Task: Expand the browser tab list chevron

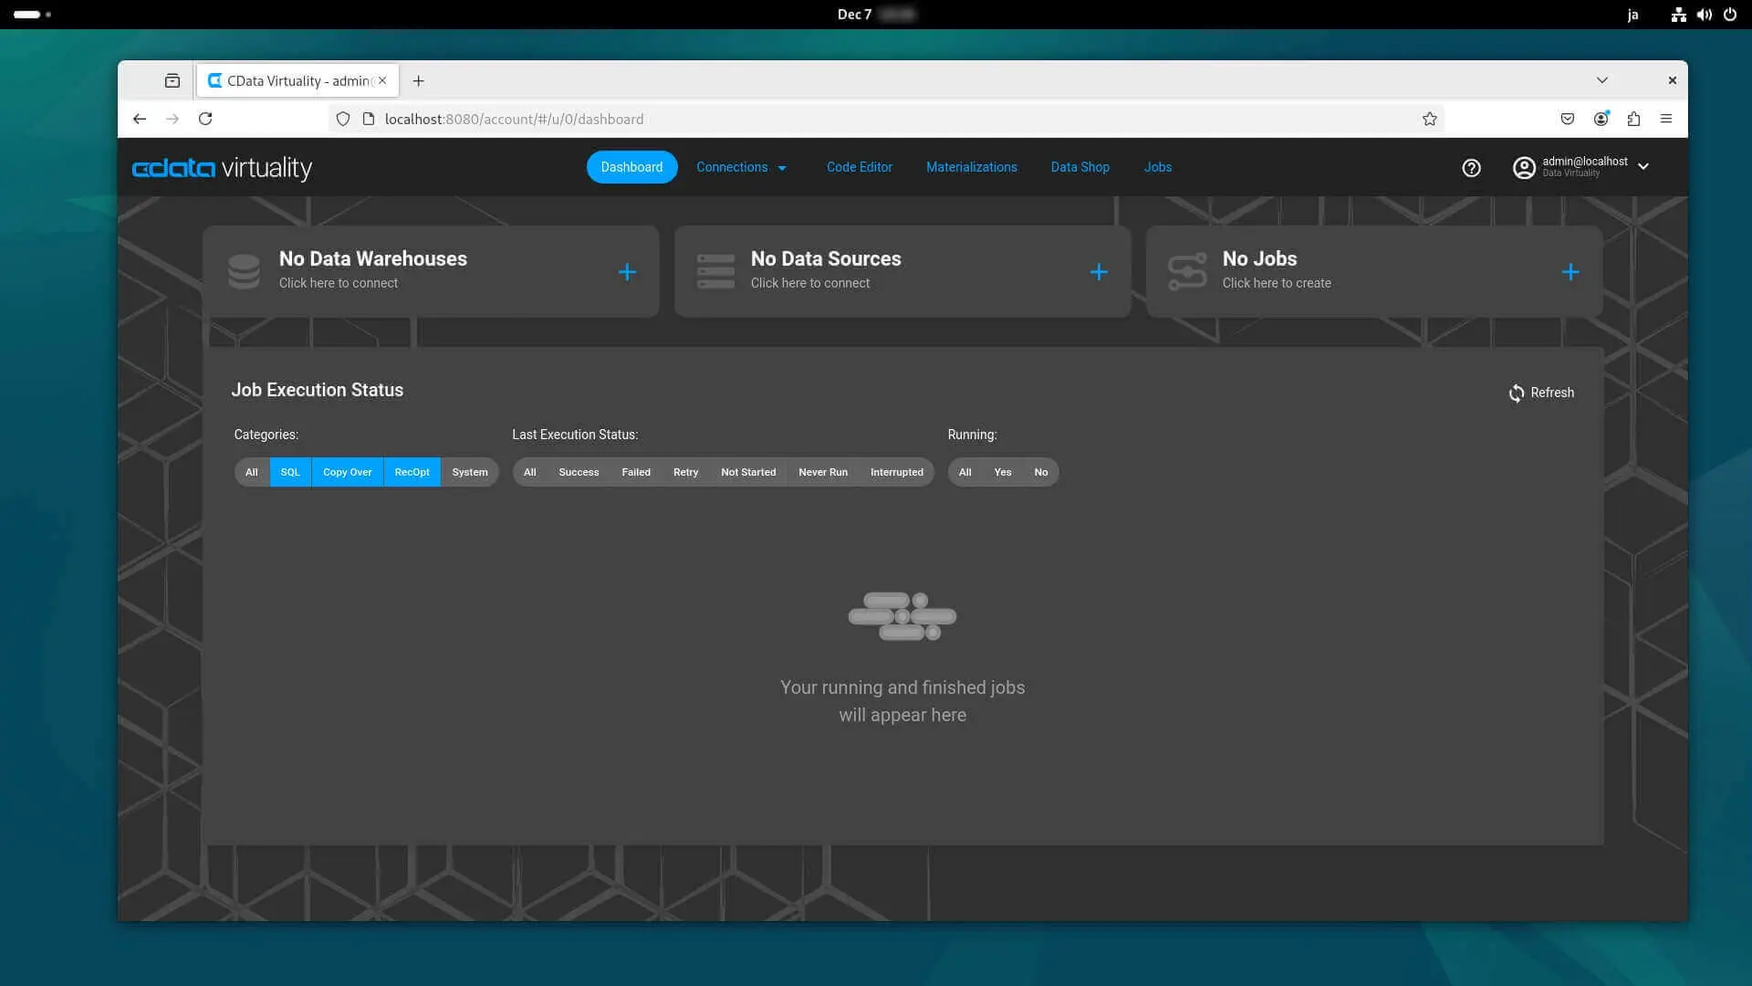Action: [x=1601, y=80]
